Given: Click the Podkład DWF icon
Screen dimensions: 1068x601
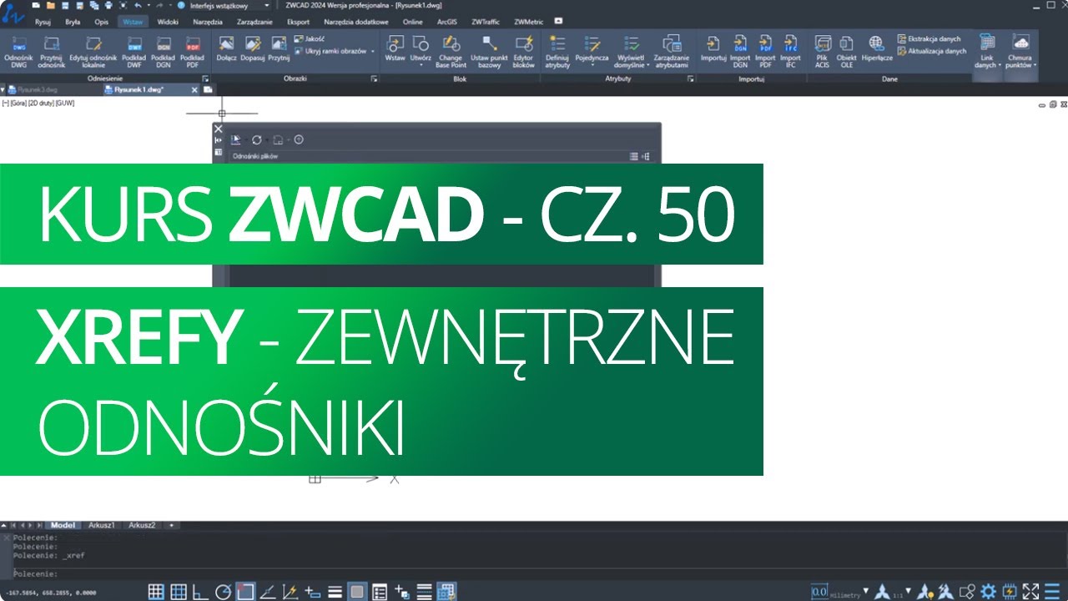Looking at the screenshot, I should click(x=133, y=51).
